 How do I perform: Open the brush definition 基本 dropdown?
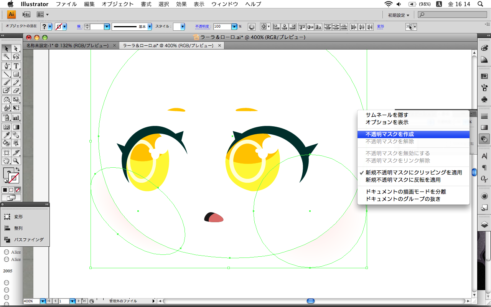tap(150, 26)
